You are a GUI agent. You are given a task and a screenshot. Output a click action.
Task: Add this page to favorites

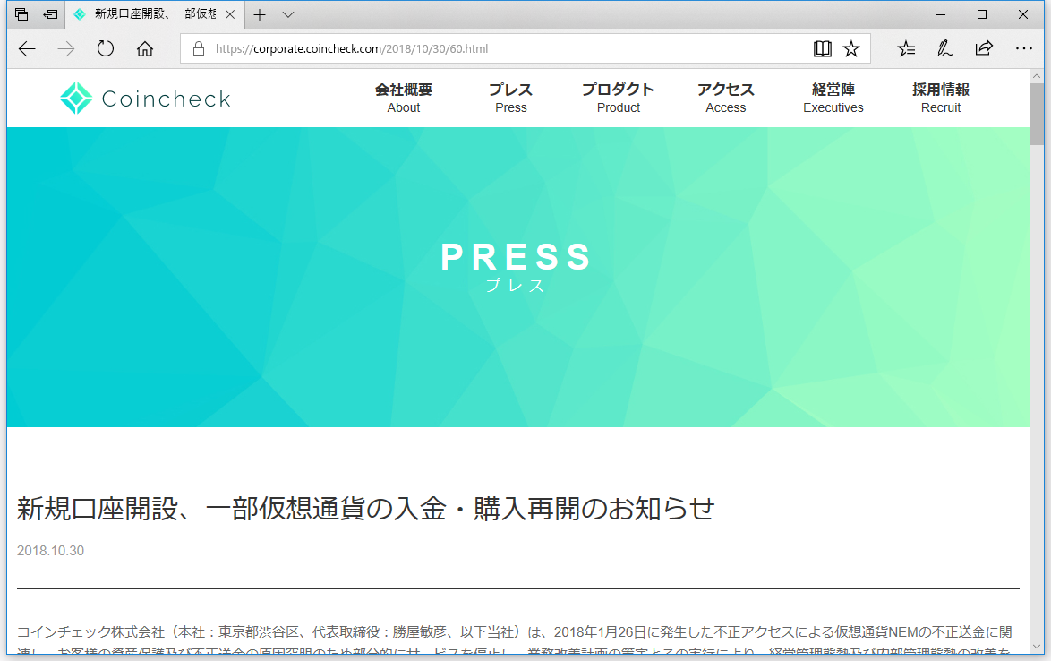[x=852, y=48]
